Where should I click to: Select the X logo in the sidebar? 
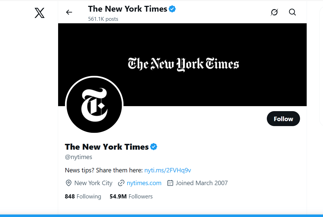(39, 13)
